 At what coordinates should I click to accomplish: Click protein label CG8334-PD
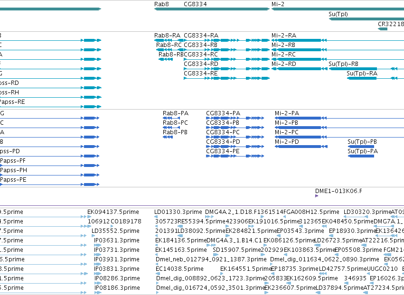223,142
